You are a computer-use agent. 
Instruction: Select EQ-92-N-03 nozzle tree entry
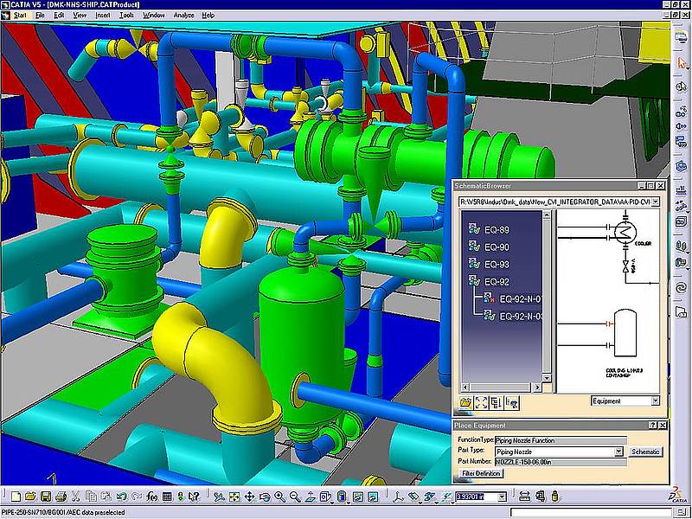pos(519,317)
